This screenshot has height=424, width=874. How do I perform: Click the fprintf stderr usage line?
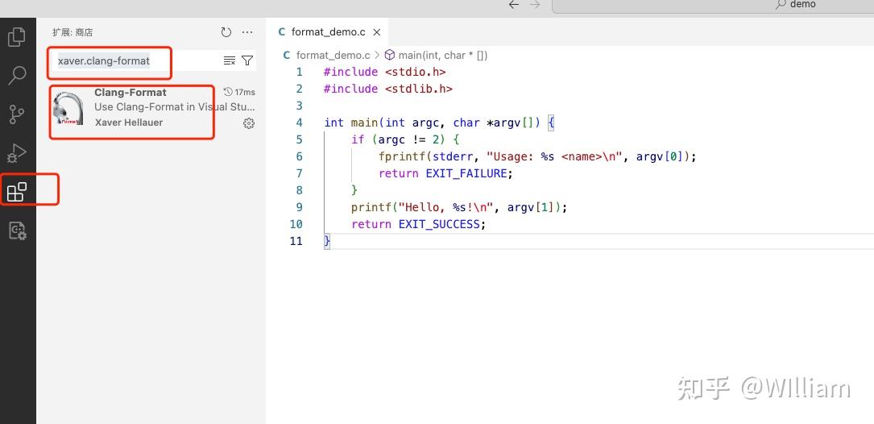pyautogui.click(x=537, y=156)
